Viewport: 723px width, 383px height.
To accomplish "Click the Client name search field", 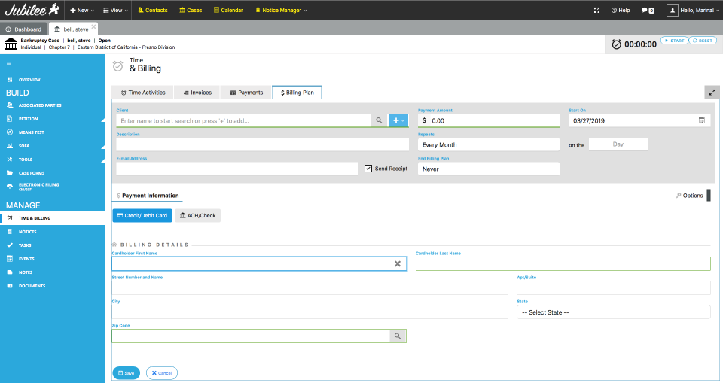I will click(243, 120).
